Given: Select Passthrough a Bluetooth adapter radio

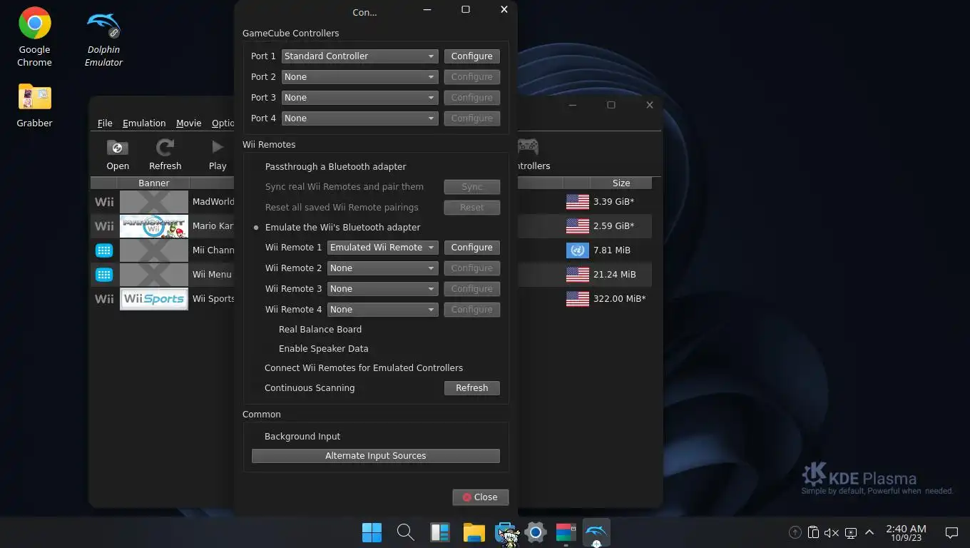Looking at the screenshot, I should click(329, 166).
